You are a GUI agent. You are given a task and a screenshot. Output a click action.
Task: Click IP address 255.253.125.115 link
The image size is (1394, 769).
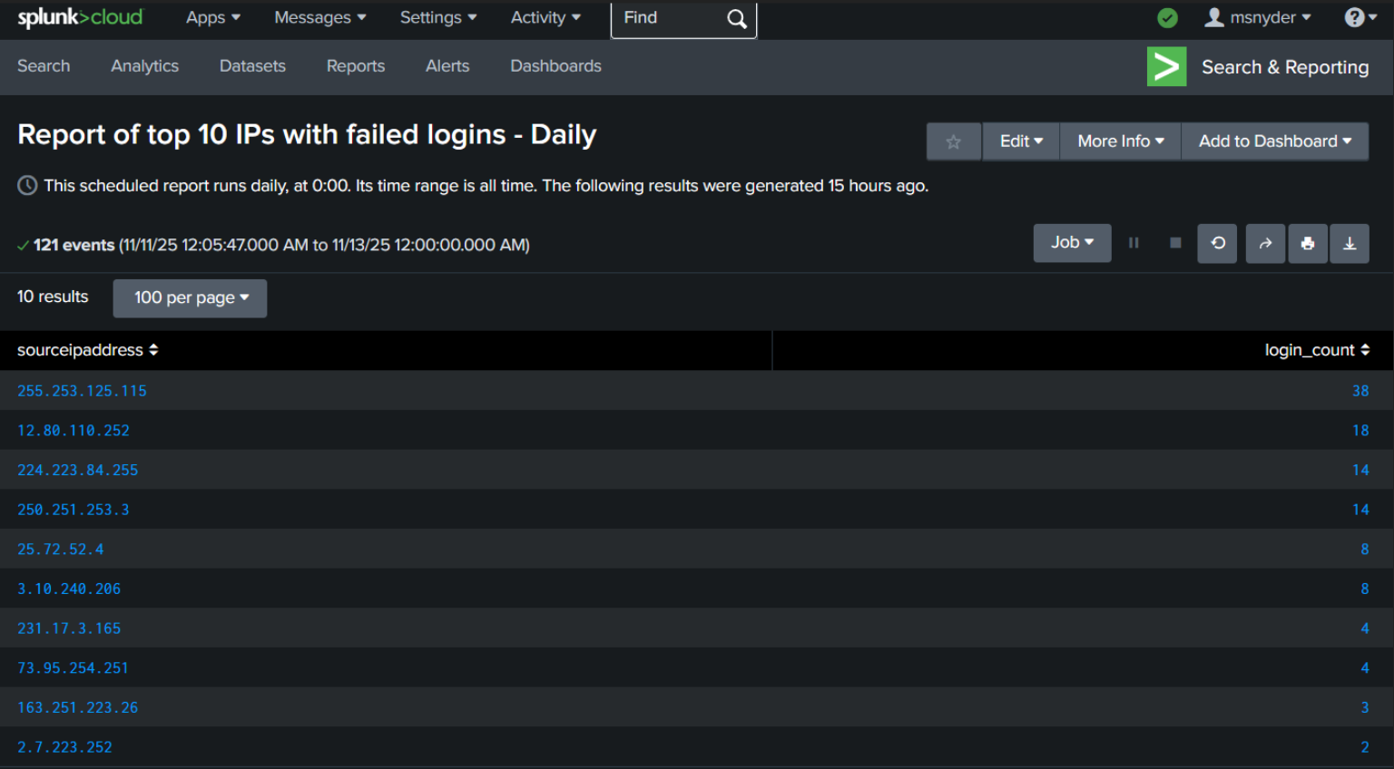tap(82, 391)
